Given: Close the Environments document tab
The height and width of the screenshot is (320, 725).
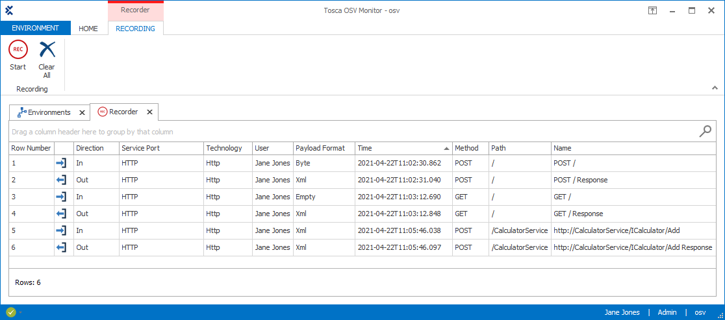Looking at the screenshot, I should coord(82,112).
